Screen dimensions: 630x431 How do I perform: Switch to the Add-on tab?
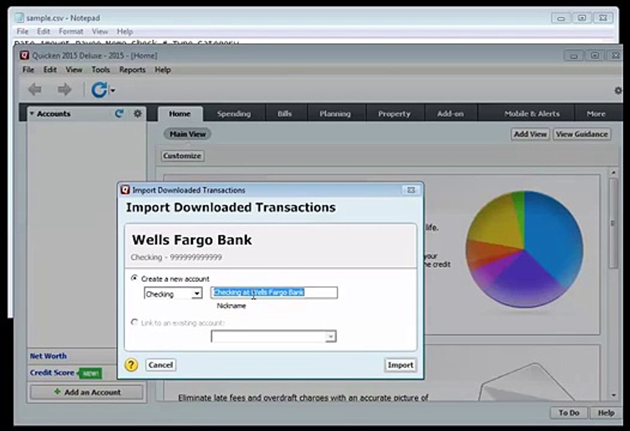(450, 114)
